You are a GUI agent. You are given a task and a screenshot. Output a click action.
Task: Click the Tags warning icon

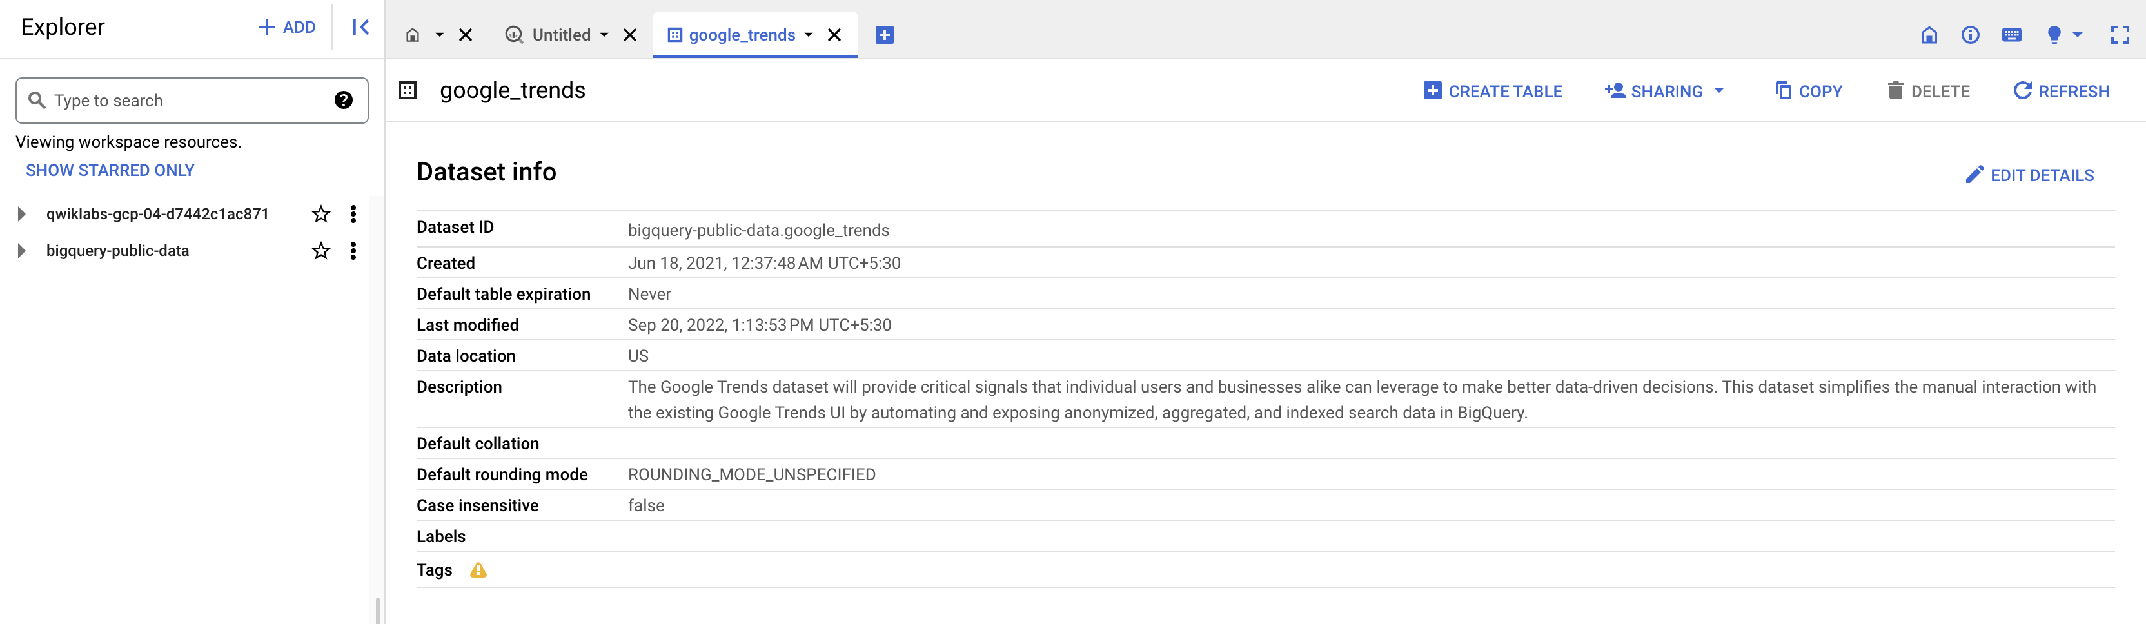478,570
